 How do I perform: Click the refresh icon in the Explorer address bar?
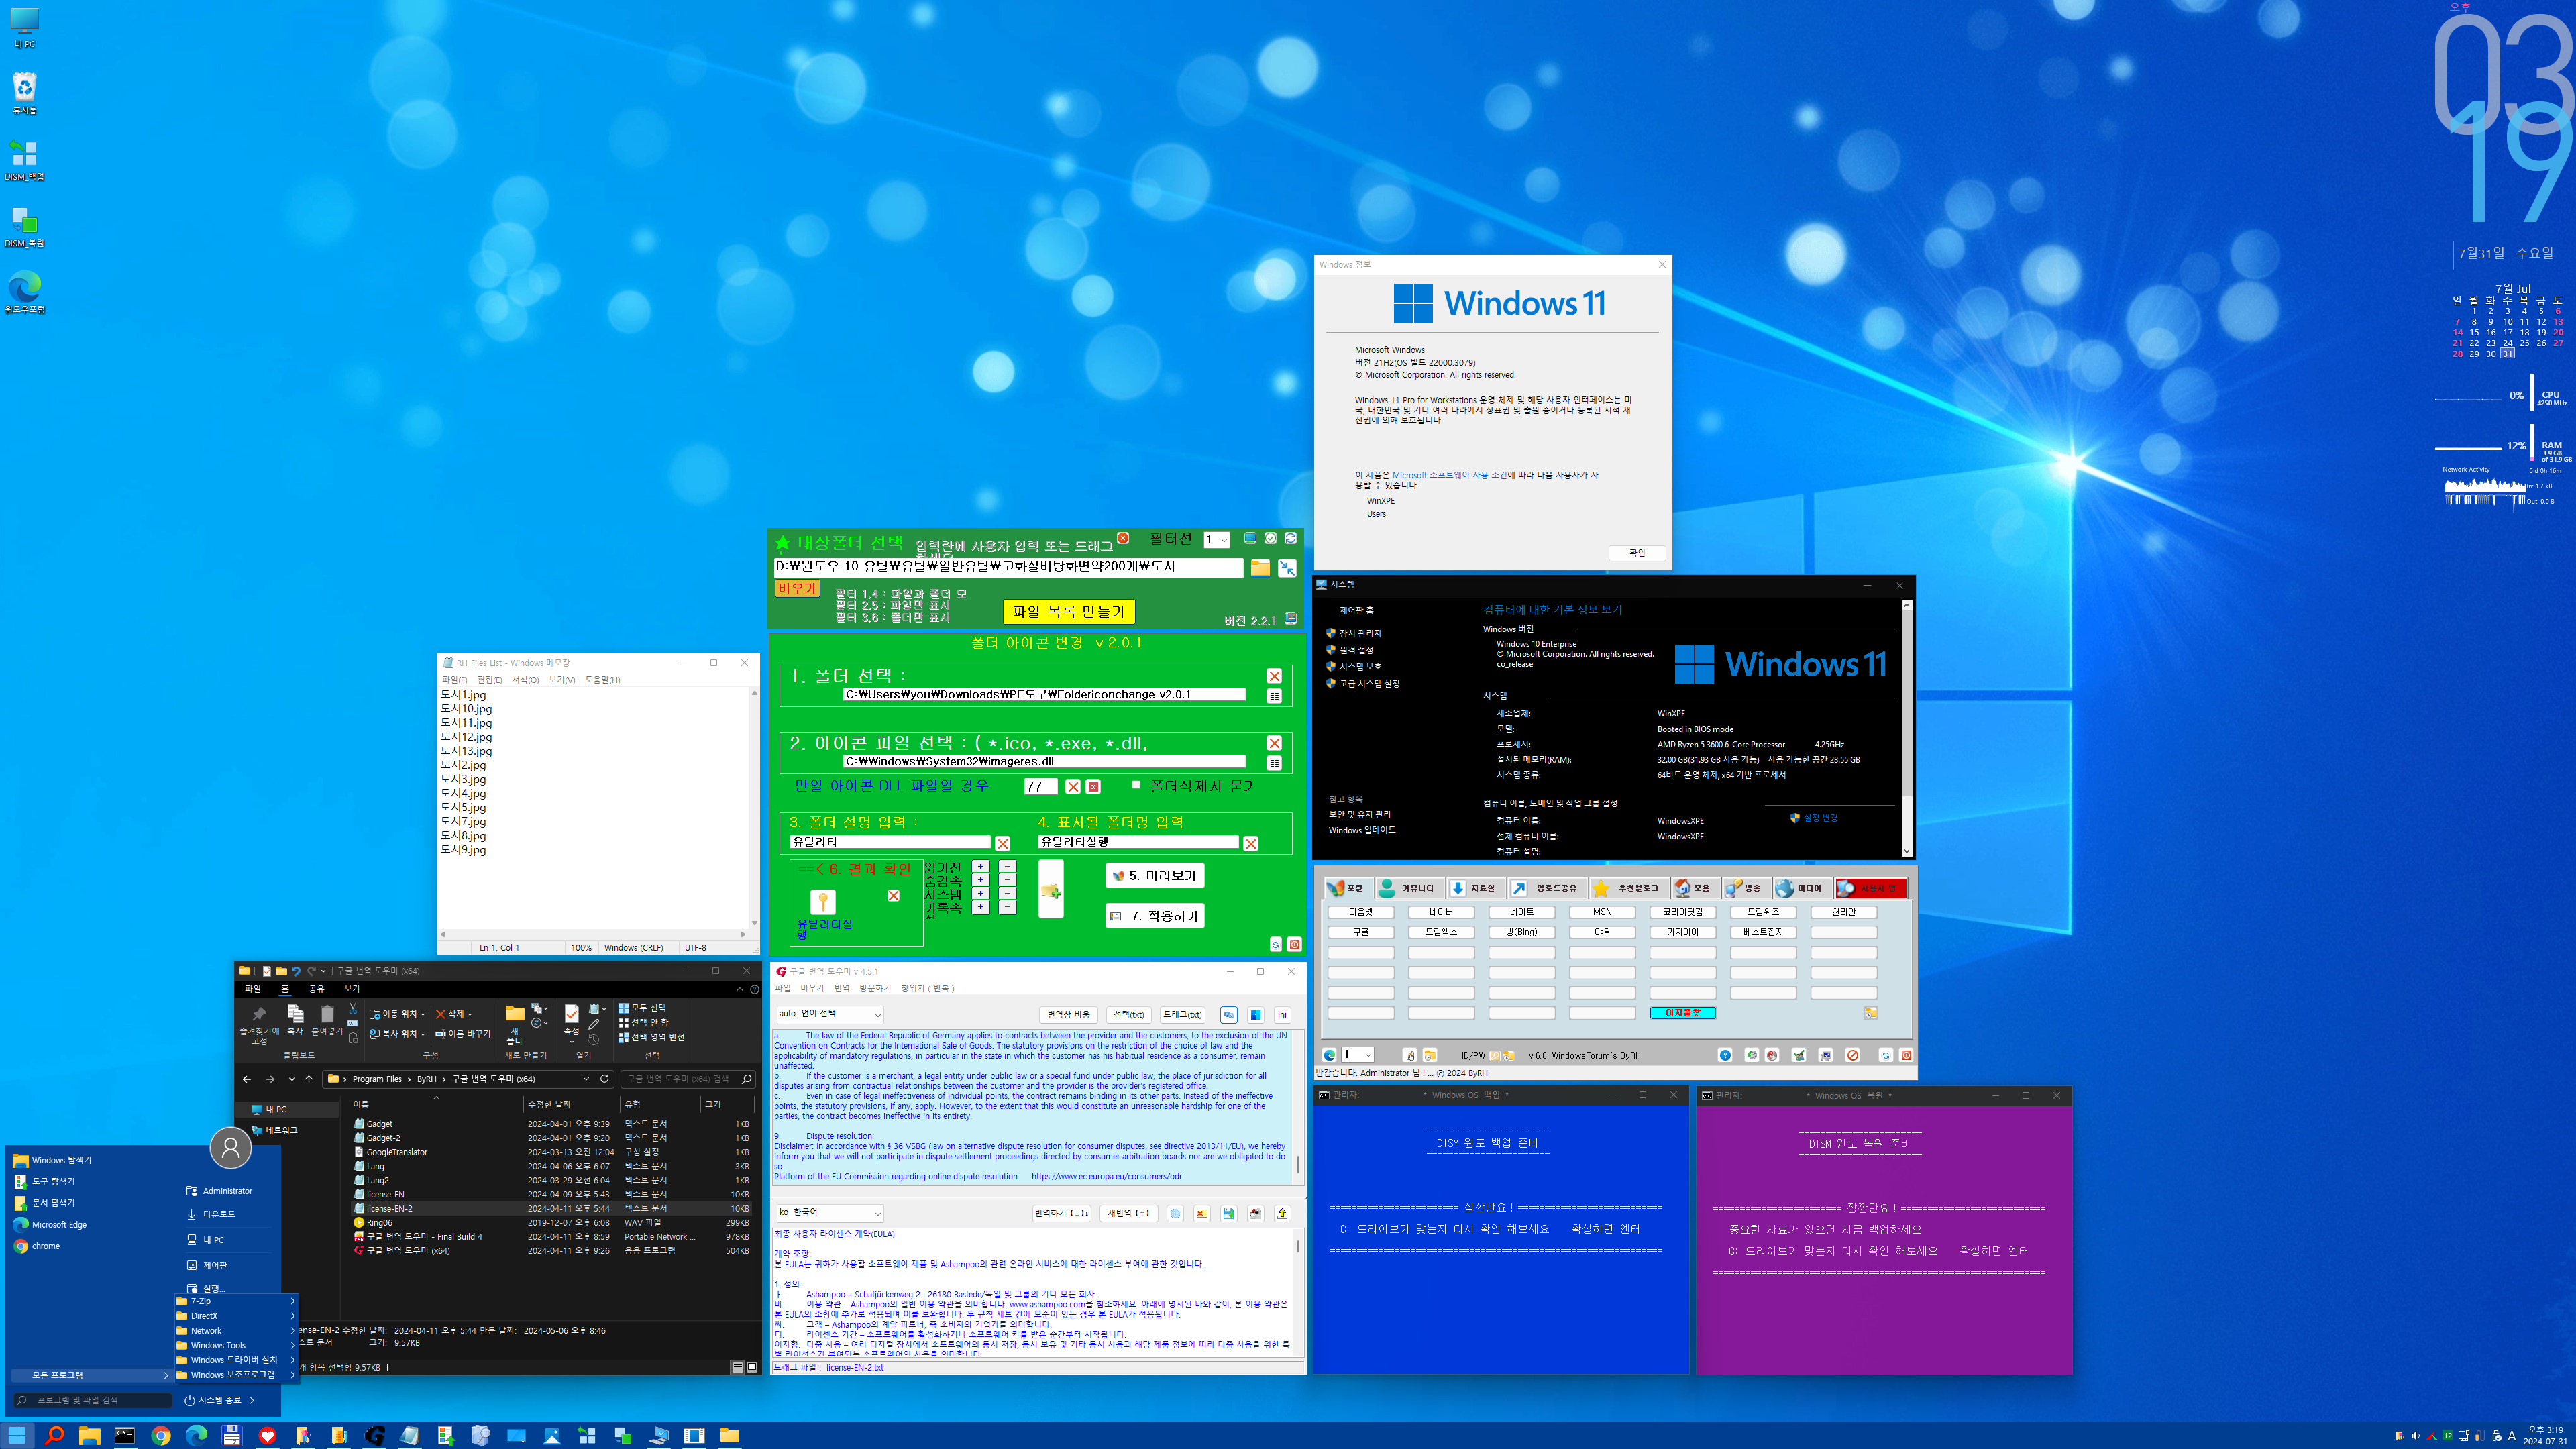604,1079
